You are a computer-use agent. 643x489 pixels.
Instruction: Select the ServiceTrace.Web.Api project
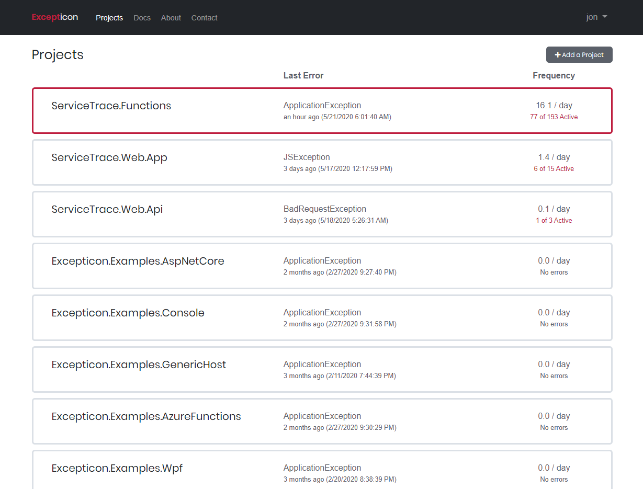click(x=107, y=210)
